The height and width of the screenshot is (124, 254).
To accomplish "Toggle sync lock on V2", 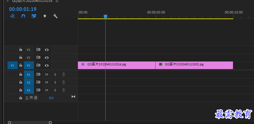I will pyautogui.click(x=38, y=57).
